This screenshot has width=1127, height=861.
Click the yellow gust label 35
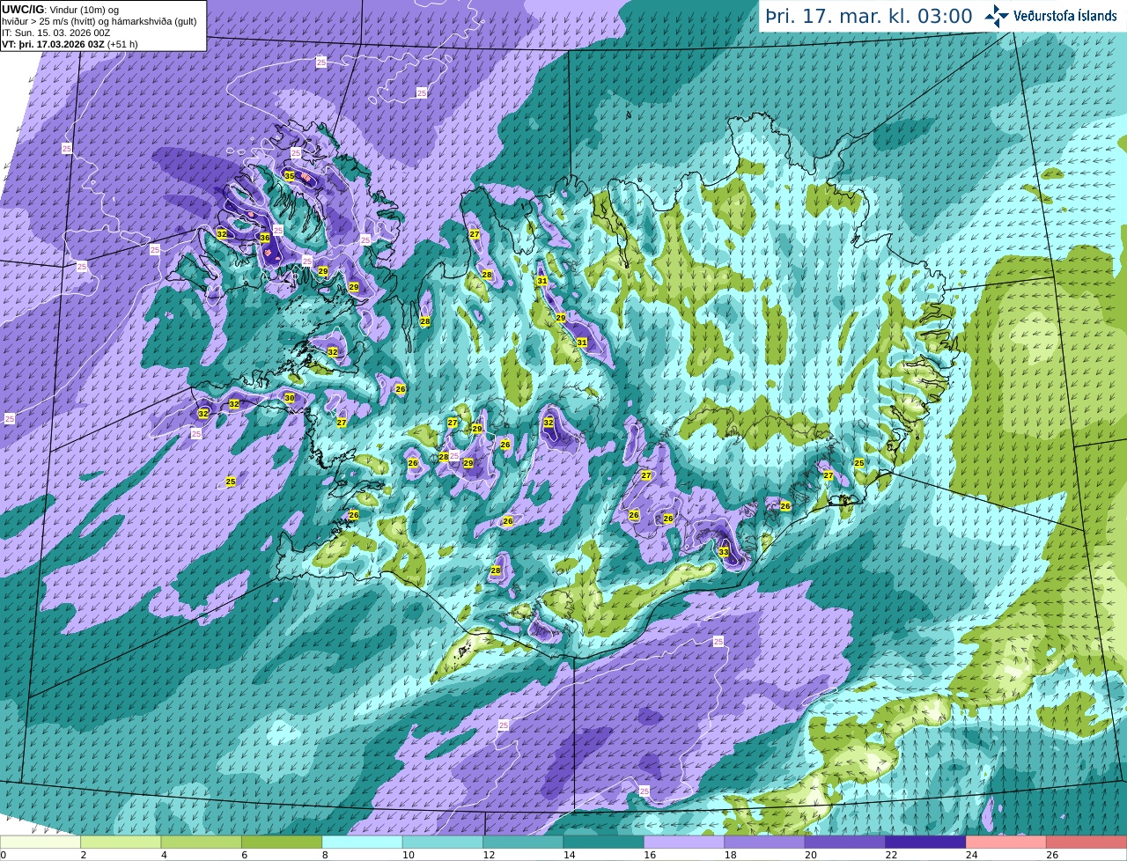(290, 176)
